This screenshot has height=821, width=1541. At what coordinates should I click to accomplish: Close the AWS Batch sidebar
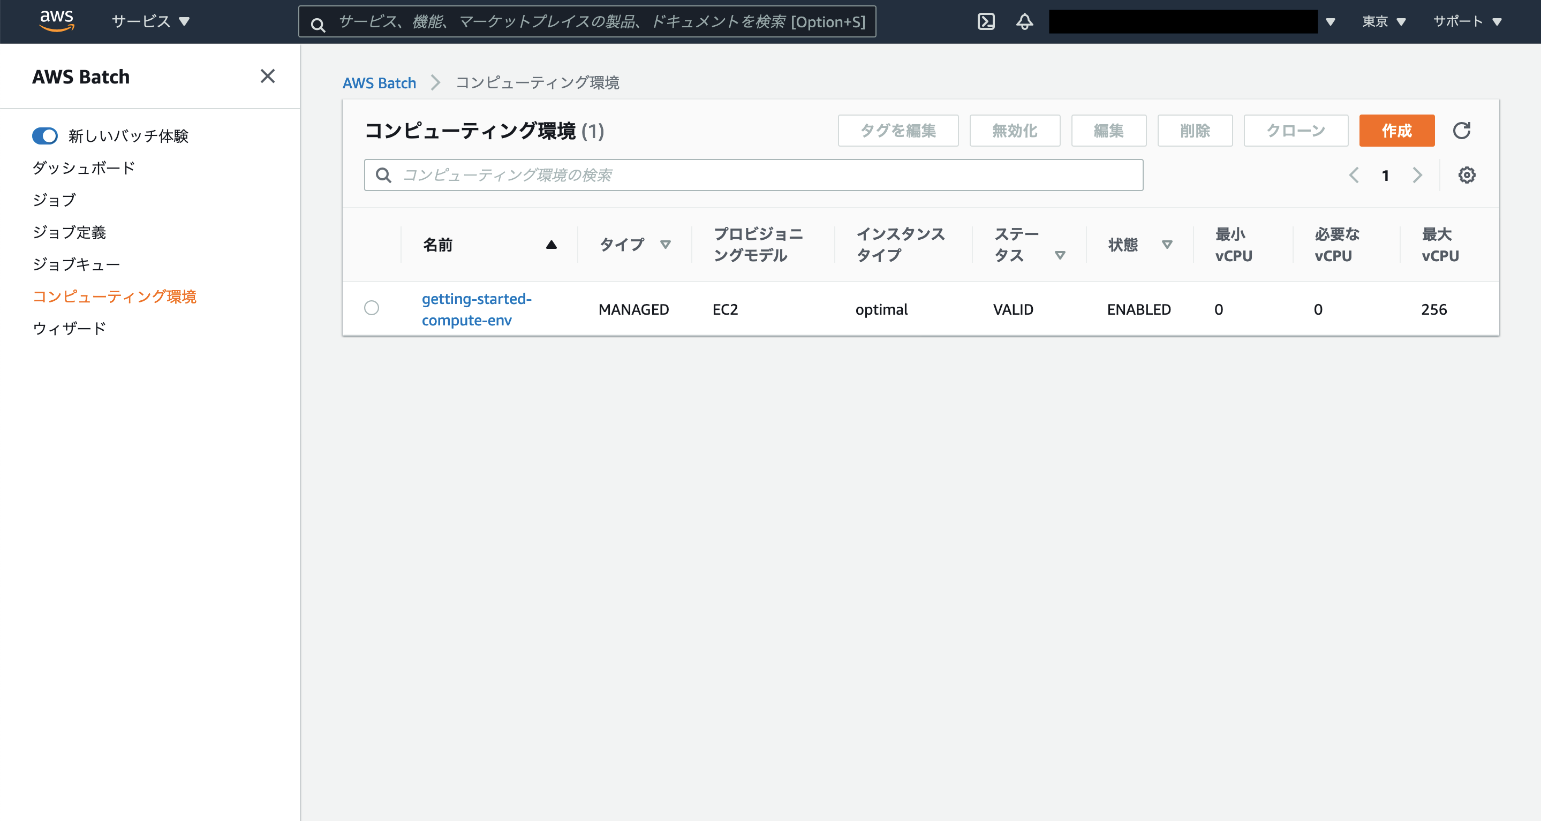coord(267,76)
